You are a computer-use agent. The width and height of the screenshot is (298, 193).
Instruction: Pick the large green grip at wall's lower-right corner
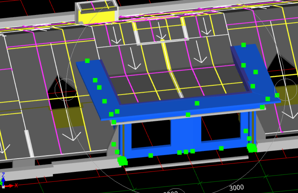tap(252, 148)
